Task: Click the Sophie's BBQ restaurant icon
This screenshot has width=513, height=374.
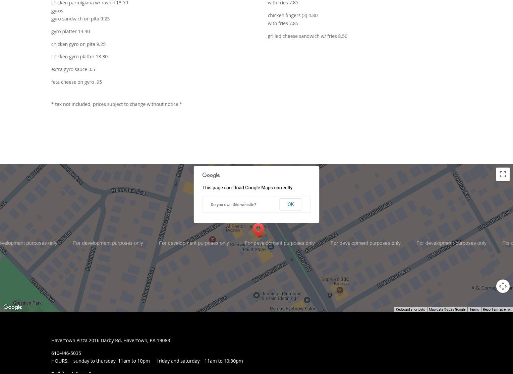Action: tap(340, 291)
